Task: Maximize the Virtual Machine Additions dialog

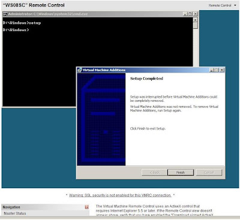Action: tap(217, 70)
